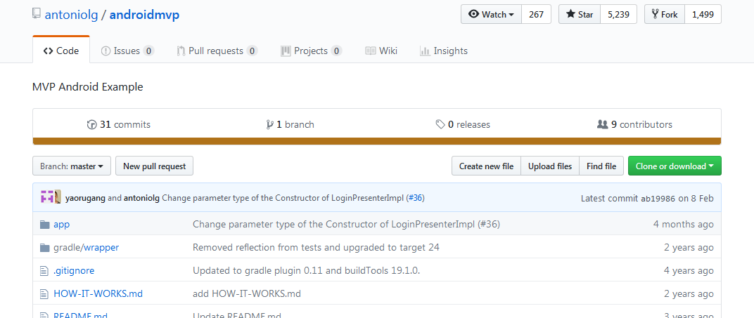Open the latest commit hash ab19986
The height and width of the screenshot is (318, 754).
[659, 198]
